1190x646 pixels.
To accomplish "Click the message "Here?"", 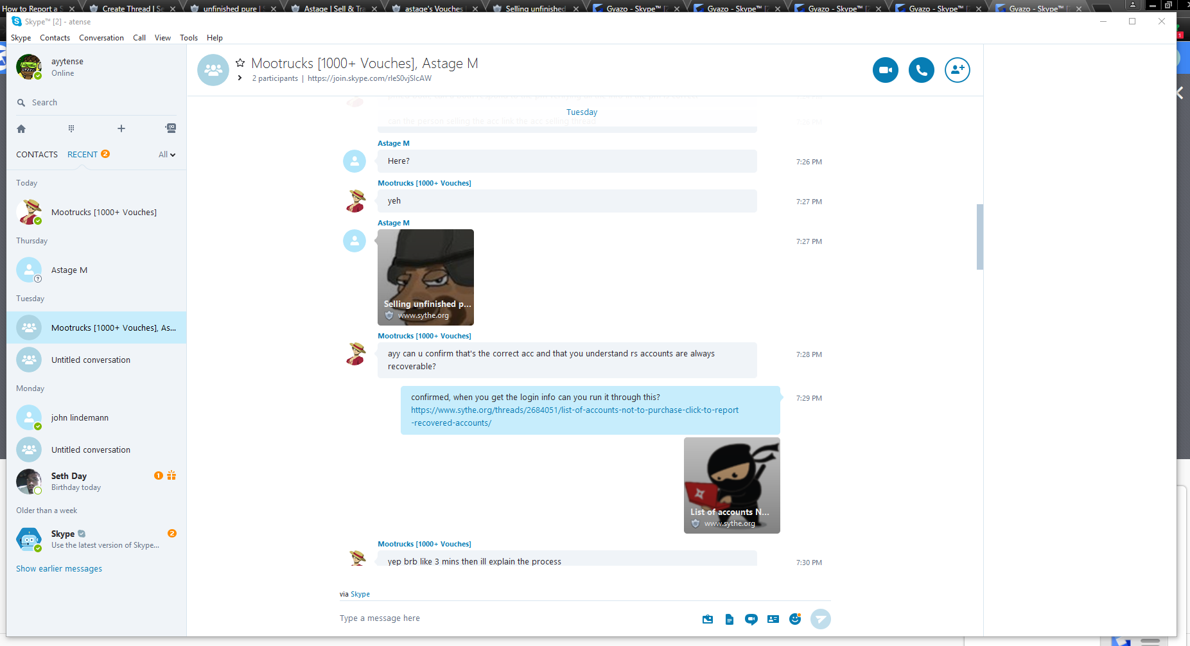I will pyautogui.click(x=567, y=161).
